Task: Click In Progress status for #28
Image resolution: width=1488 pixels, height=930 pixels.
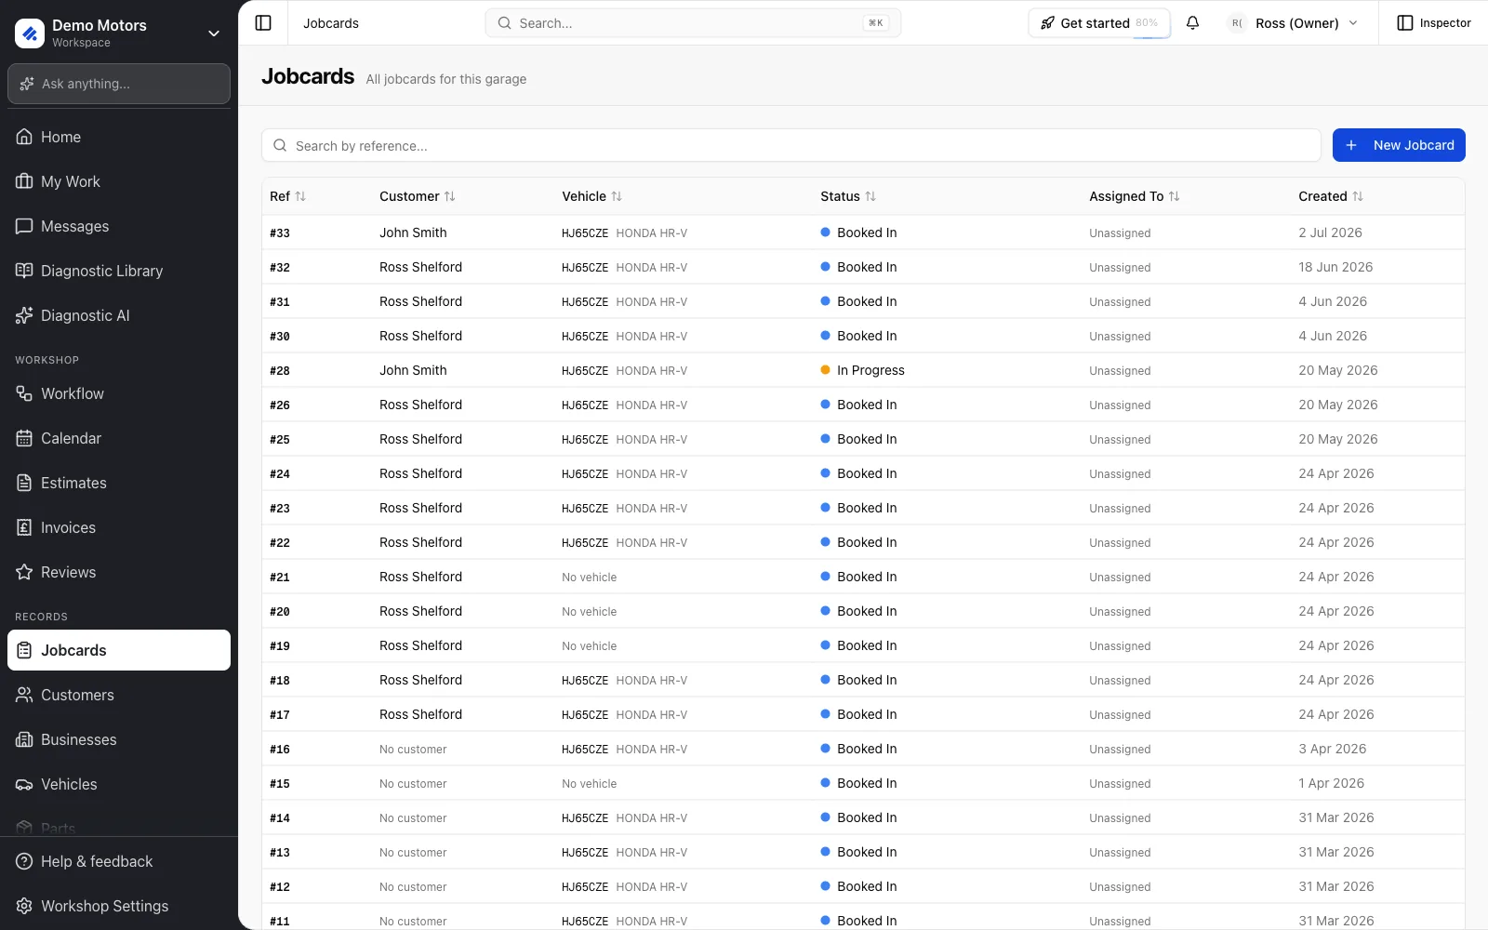Action: point(862,370)
